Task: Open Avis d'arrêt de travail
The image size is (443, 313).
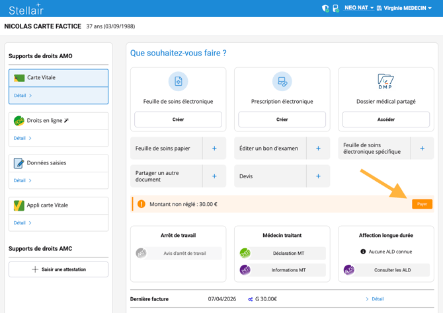Action: coord(184,253)
